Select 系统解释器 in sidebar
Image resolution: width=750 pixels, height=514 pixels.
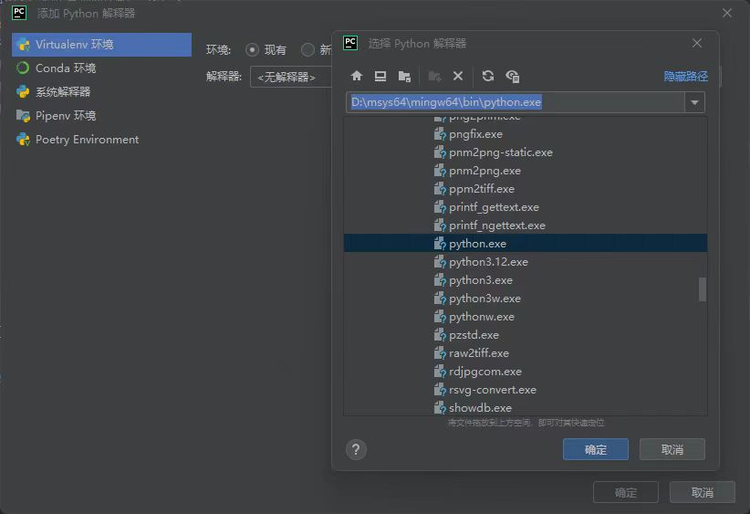pos(101,91)
